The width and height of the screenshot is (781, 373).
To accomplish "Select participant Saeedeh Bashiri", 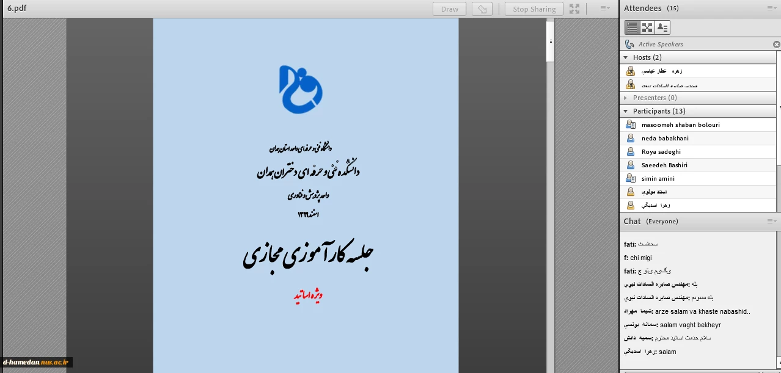I will click(697, 165).
